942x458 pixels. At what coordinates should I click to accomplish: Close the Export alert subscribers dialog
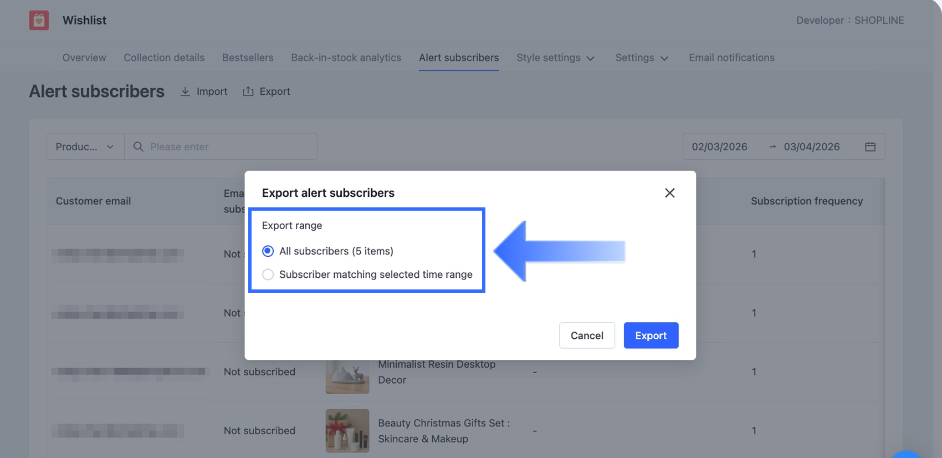pyautogui.click(x=669, y=193)
